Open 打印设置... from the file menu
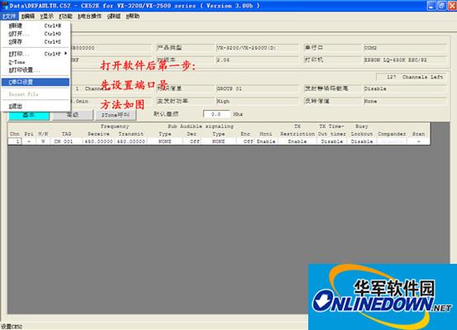The height and width of the screenshot is (330, 457). [35, 70]
